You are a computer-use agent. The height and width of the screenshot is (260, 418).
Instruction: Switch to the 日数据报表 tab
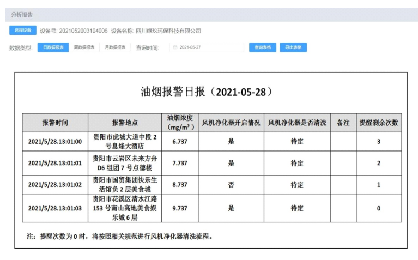(x=53, y=47)
